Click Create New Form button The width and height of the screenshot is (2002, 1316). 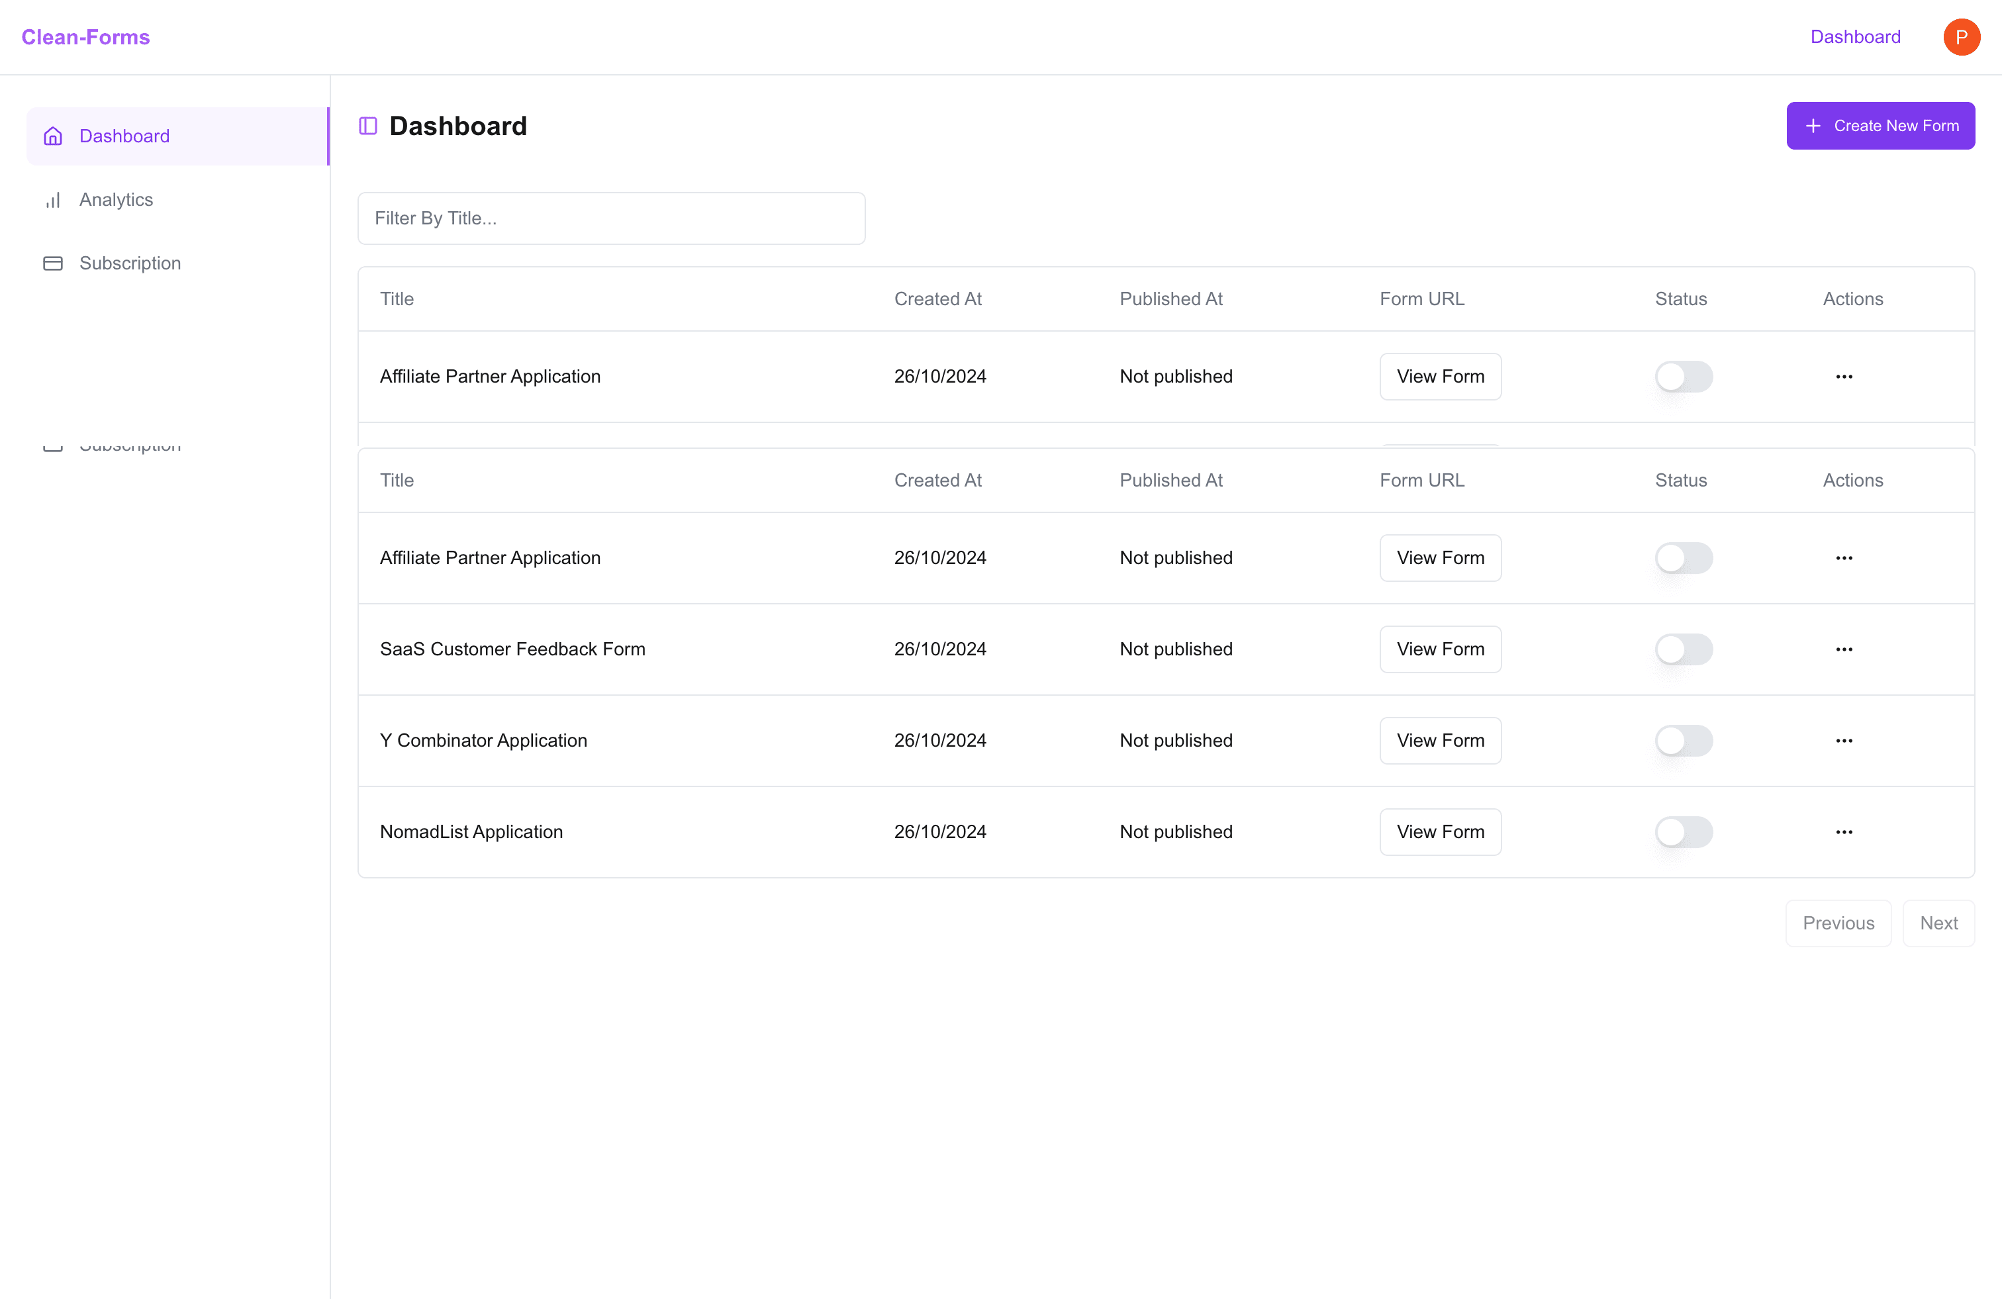[1880, 126]
